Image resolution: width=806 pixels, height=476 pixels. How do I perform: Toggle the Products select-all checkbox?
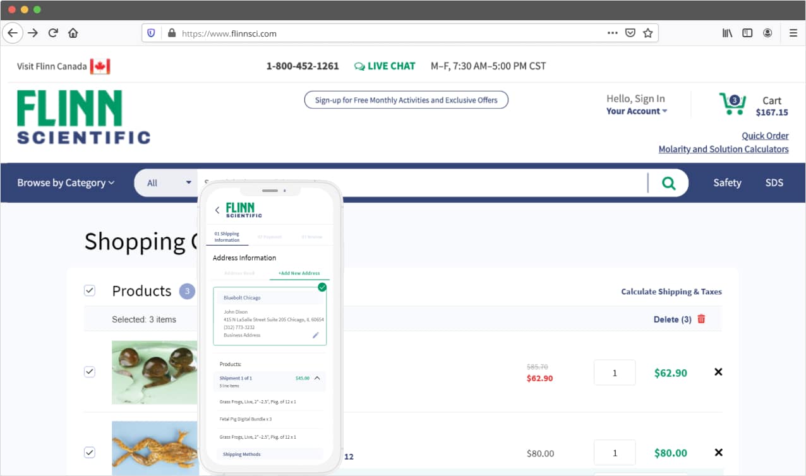tap(90, 290)
